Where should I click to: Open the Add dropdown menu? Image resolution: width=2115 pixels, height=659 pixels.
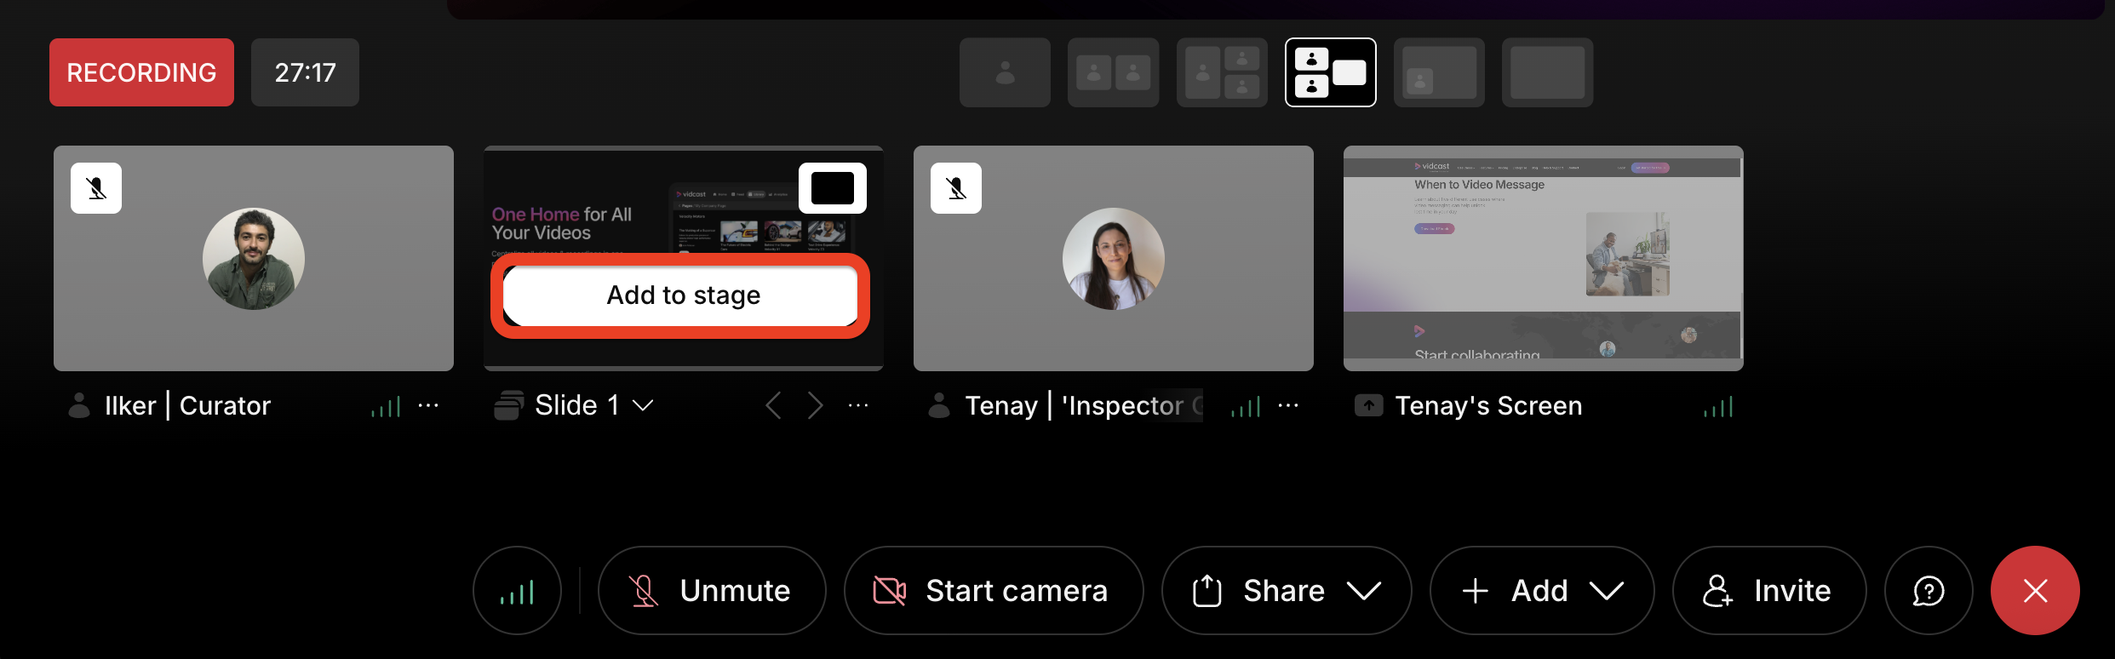(x=1542, y=591)
